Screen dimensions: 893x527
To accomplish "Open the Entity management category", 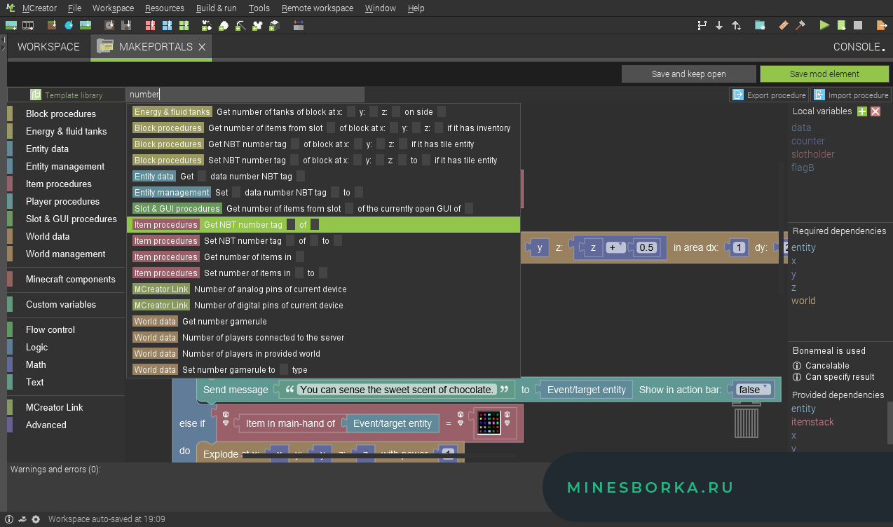I will click(x=65, y=166).
